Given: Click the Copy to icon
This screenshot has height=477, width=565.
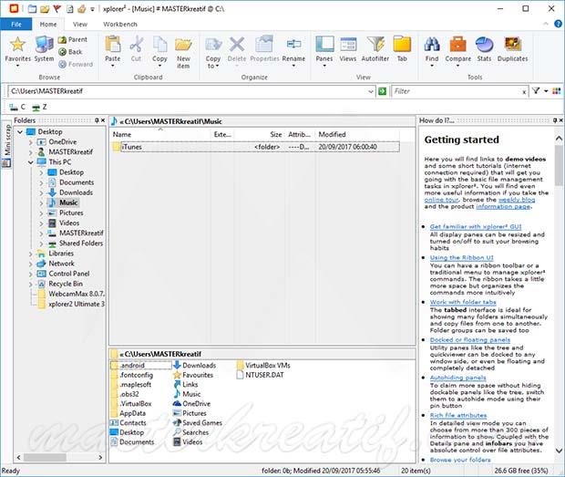Looking at the screenshot, I should tap(213, 45).
